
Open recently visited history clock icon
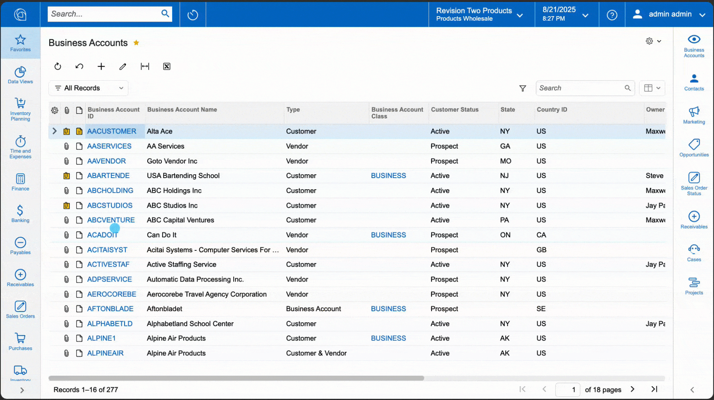point(193,15)
